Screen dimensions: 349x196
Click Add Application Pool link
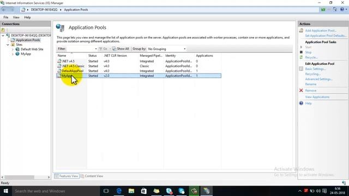point(321,30)
